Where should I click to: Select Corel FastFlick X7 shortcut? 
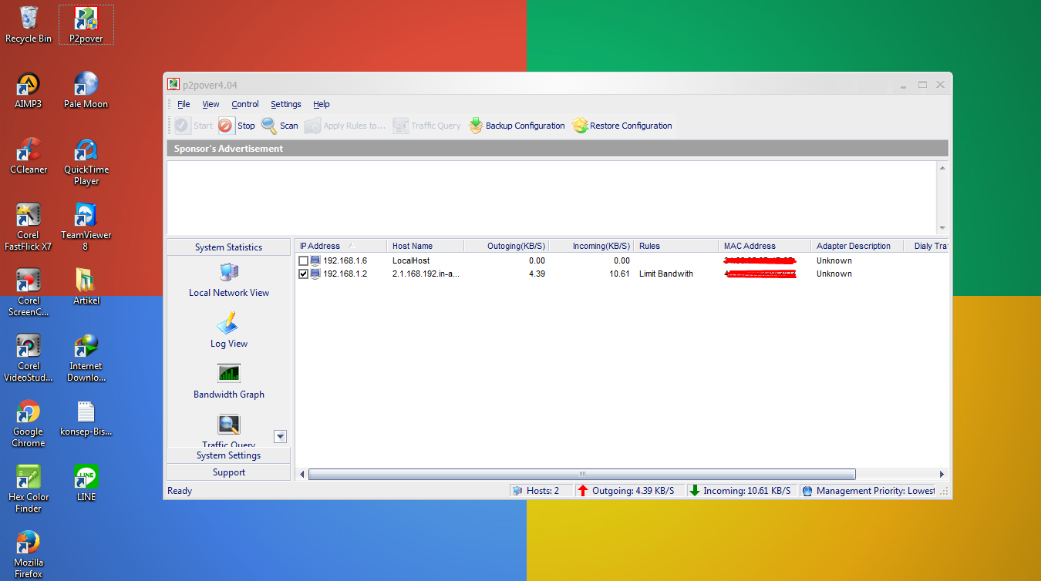[x=29, y=227]
